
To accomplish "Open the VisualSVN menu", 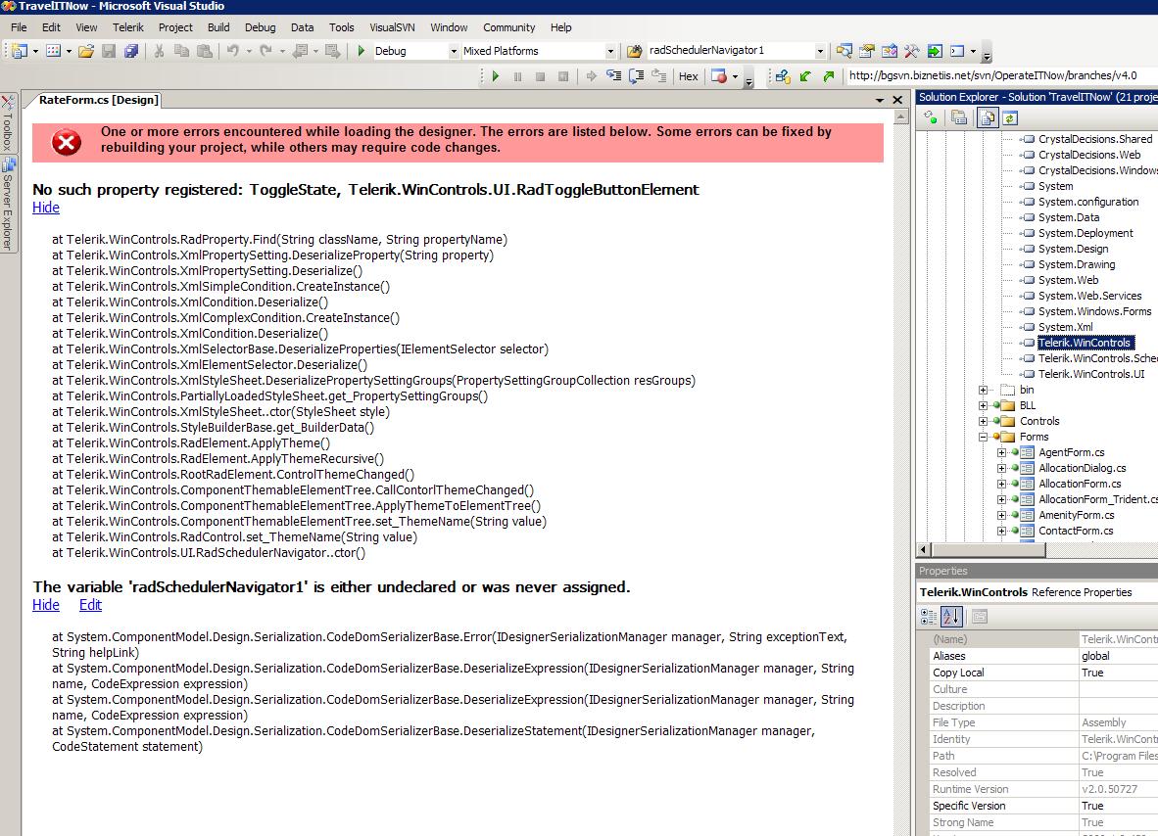I will pos(392,27).
